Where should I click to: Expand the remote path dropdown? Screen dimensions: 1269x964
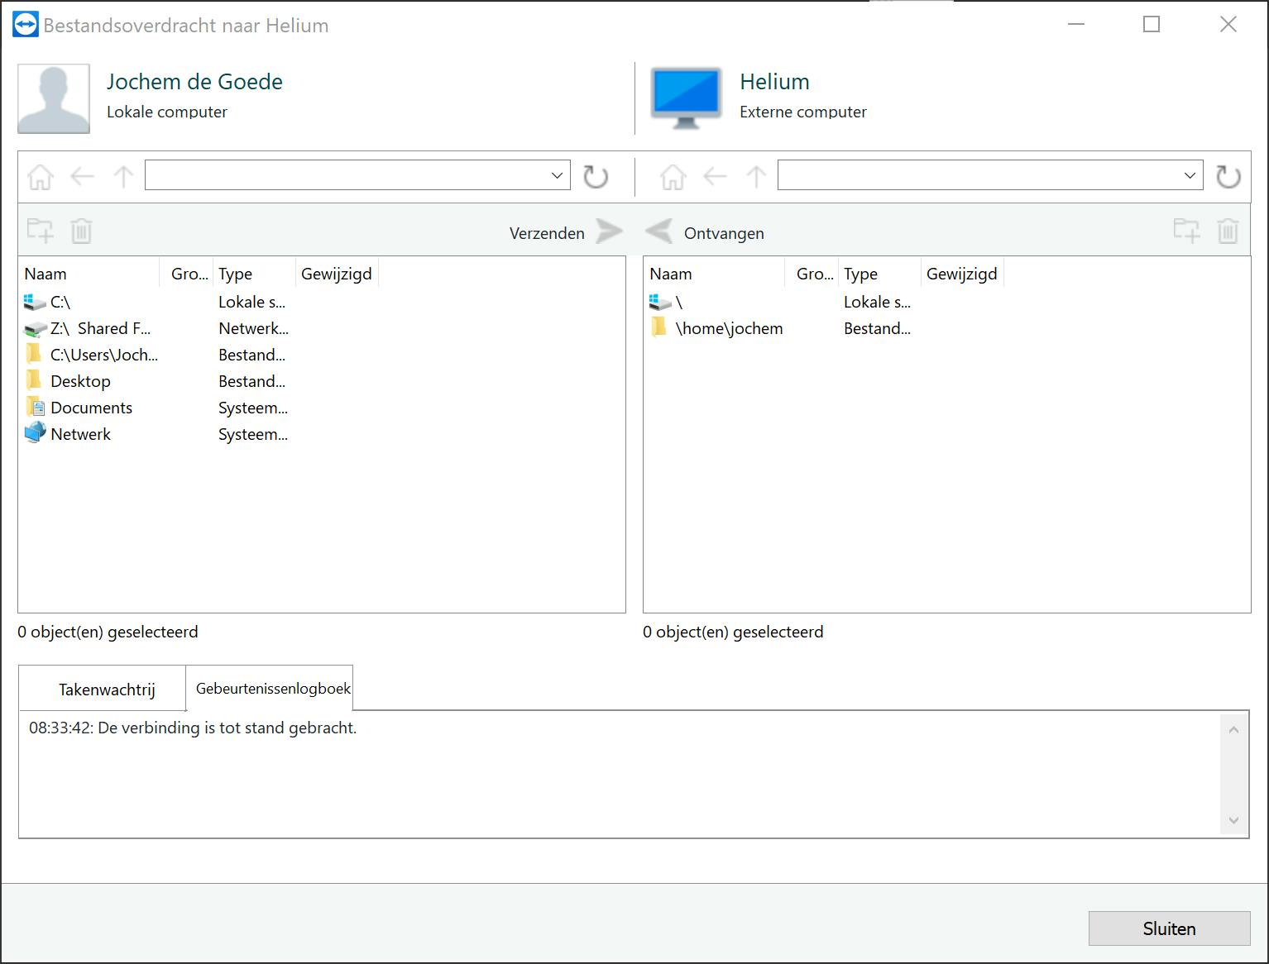click(1190, 175)
